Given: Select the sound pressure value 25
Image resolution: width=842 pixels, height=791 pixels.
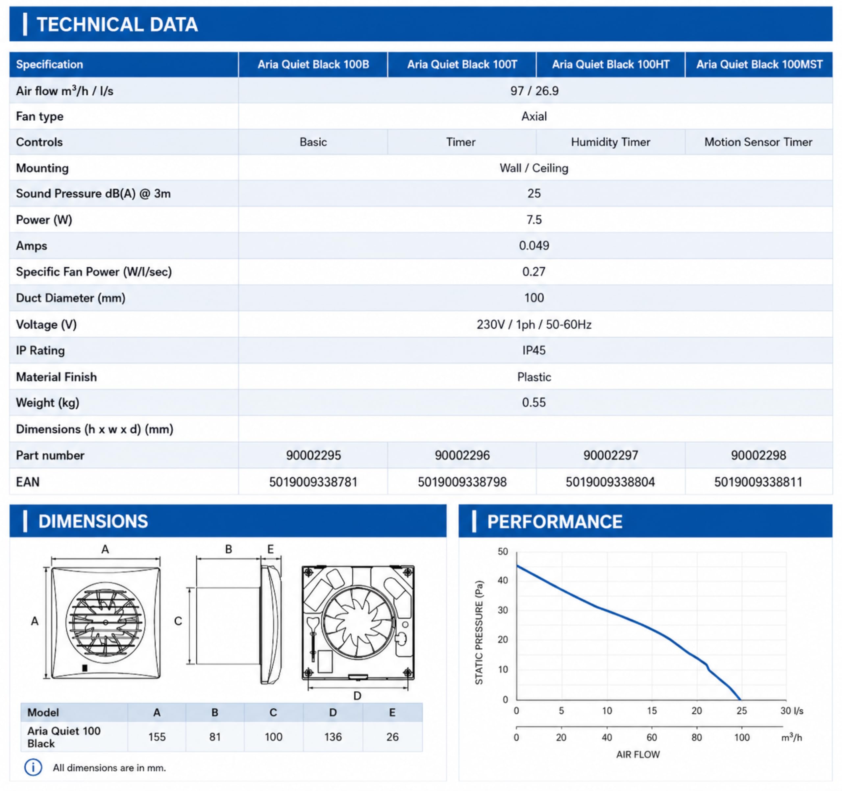Looking at the screenshot, I should pyautogui.click(x=534, y=194).
